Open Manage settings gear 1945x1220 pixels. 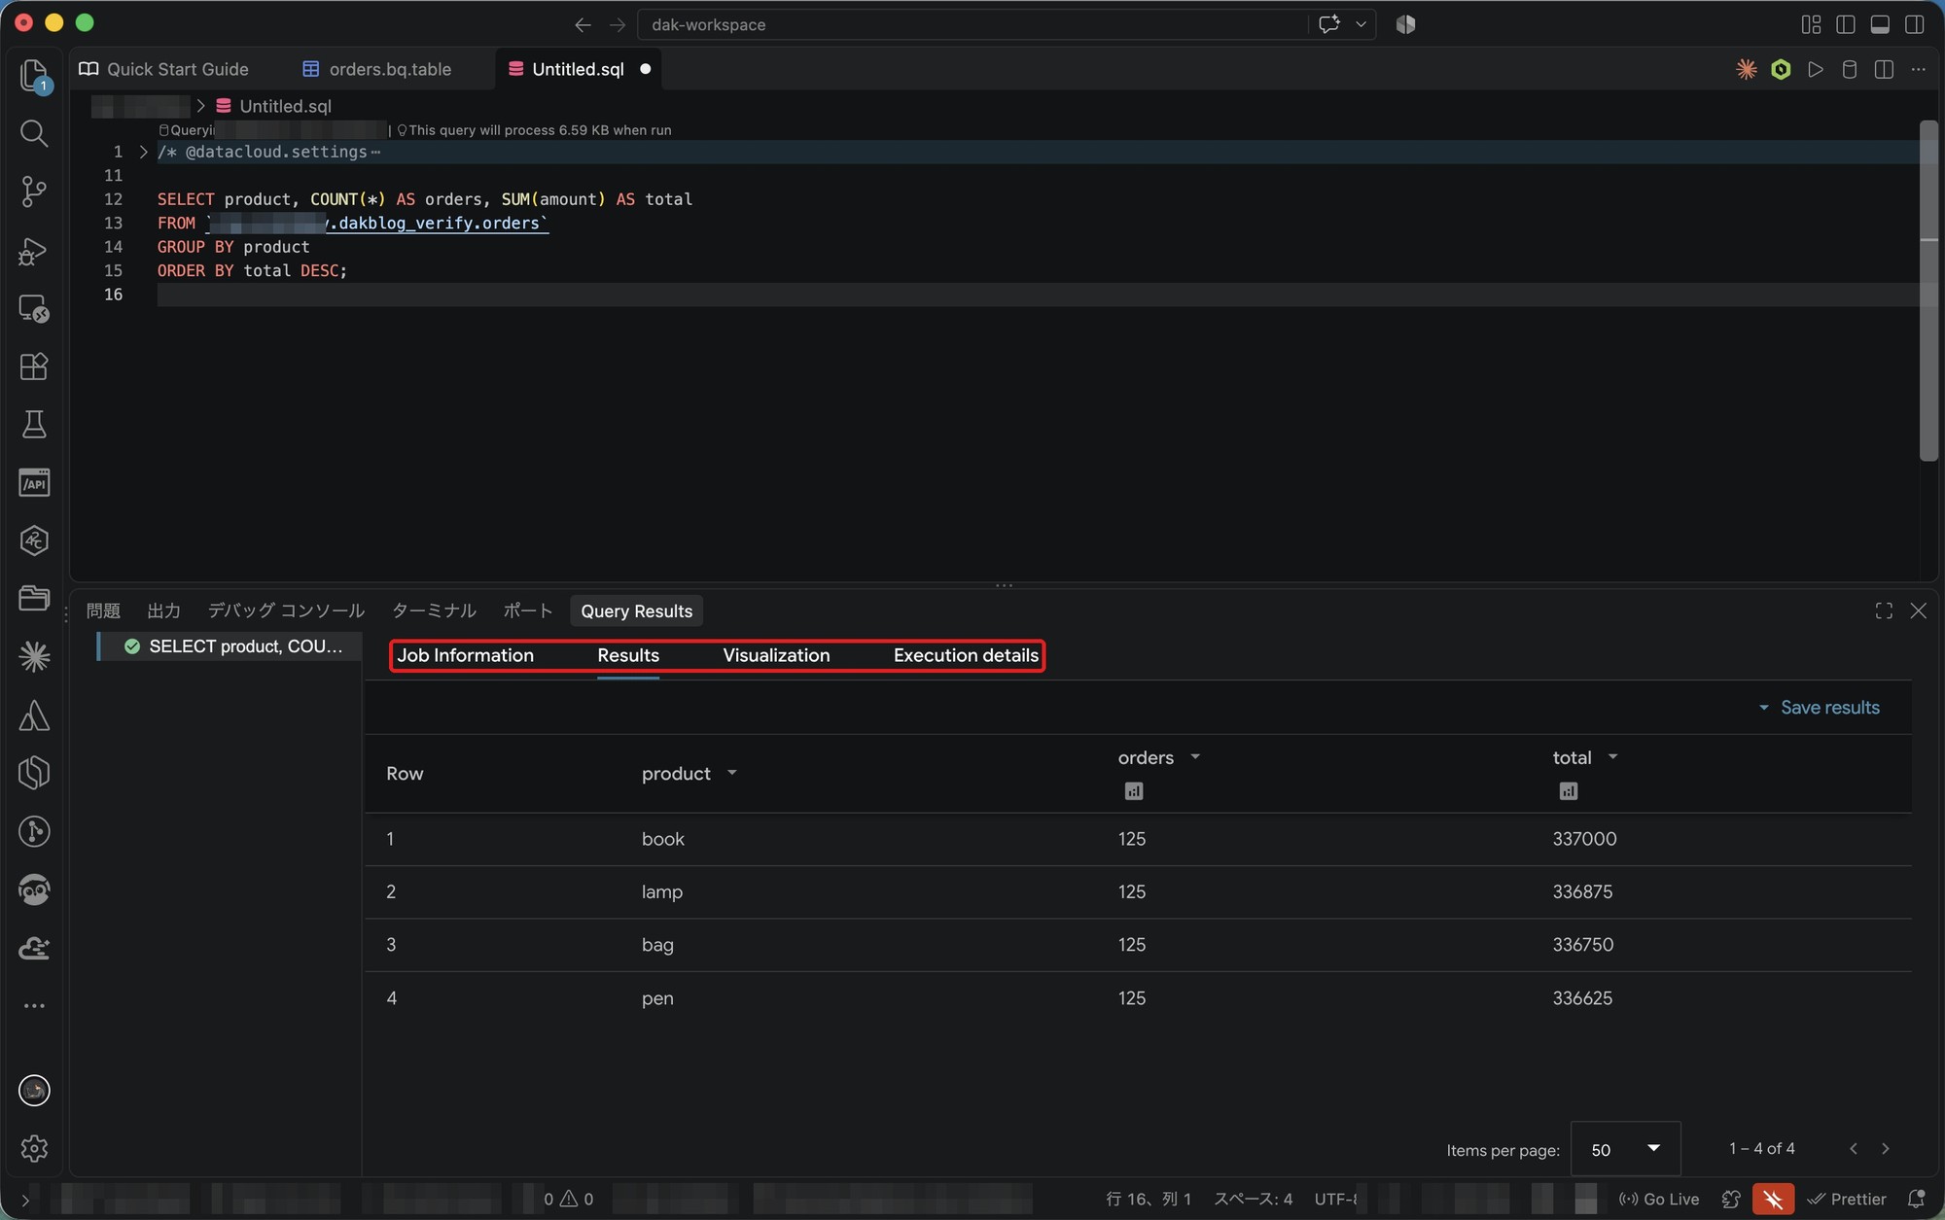[34, 1149]
